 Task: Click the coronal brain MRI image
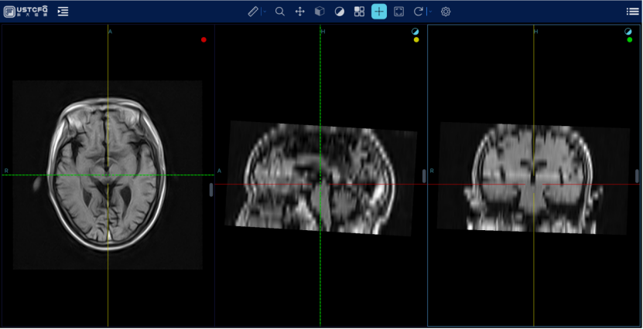pyautogui.click(x=533, y=178)
